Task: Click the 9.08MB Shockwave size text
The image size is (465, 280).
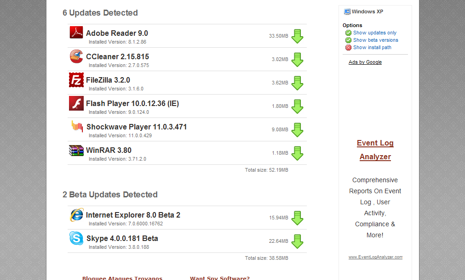Action: (x=280, y=129)
